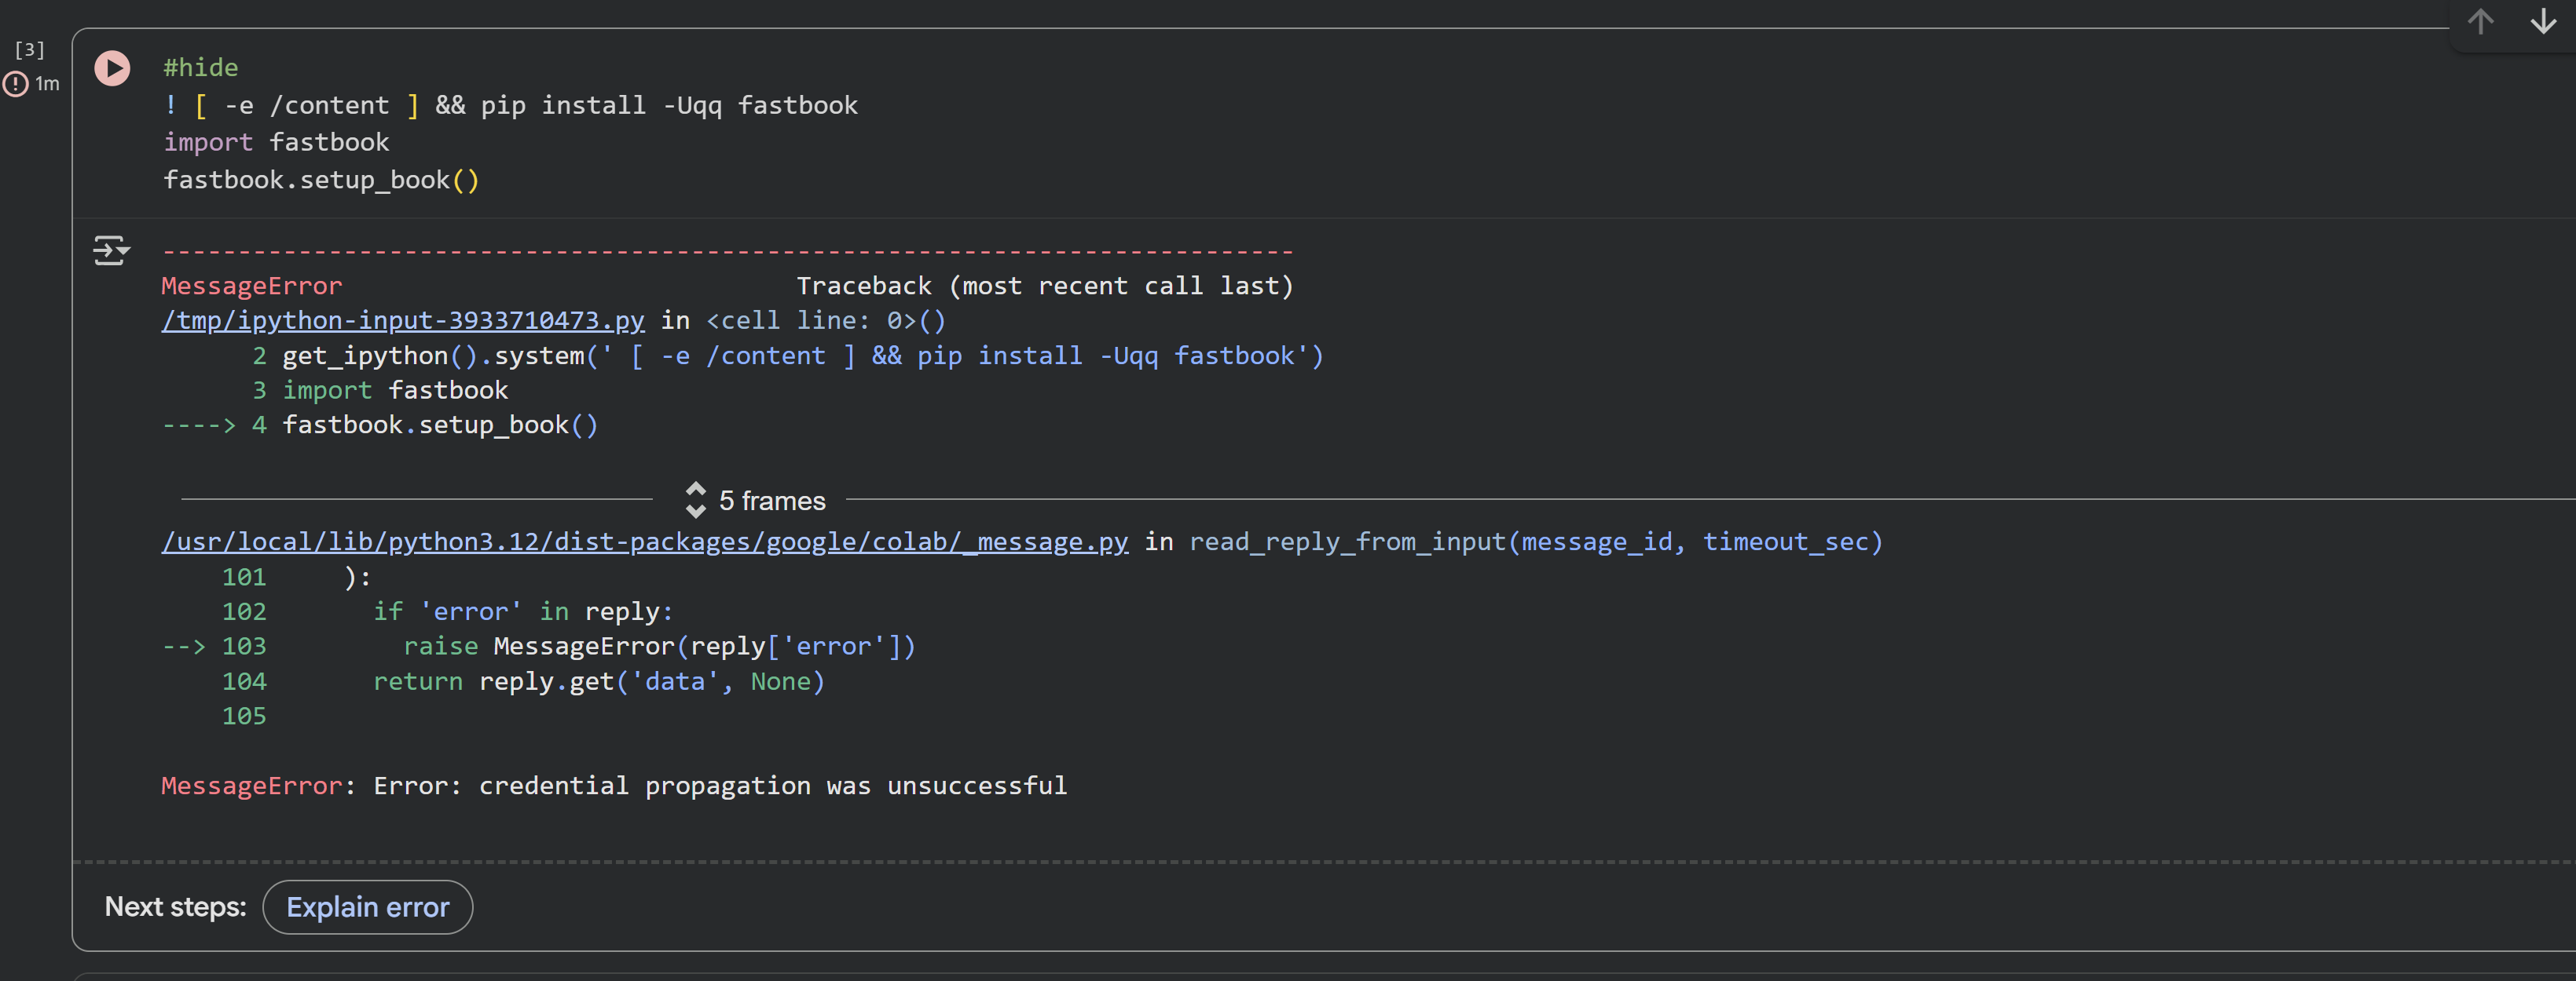Click traceback line 103 raise MessageError

coord(658,647)
